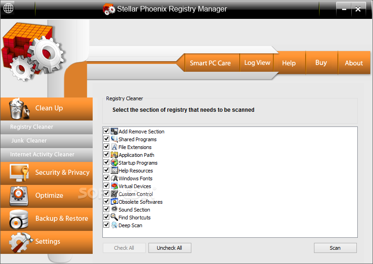Select the 'Obsolete Softwares' list entry text
Viewport: 373px width, 264px height.
(x=141, y=202)
